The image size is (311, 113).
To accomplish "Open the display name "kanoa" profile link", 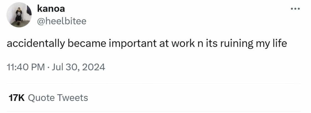I will pyautogui.click(x=51, y=9).
